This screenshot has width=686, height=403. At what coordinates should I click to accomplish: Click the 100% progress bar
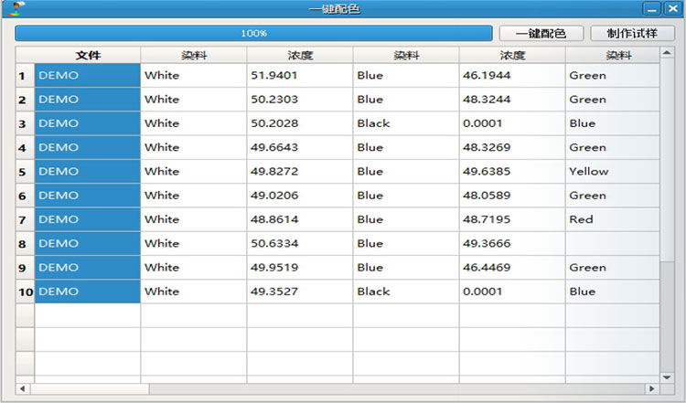click(253, 33)
